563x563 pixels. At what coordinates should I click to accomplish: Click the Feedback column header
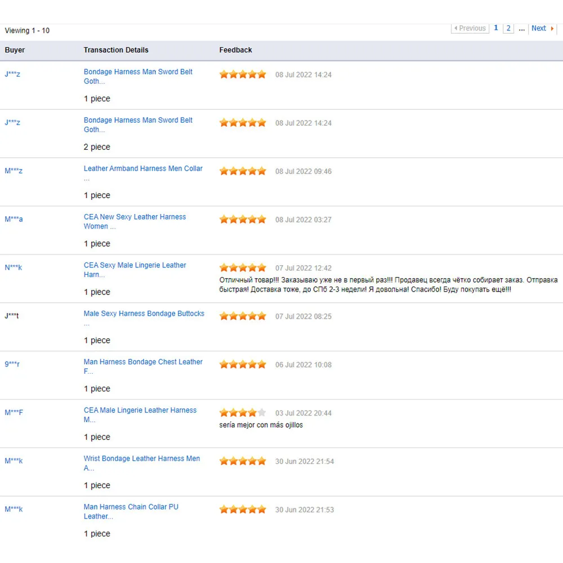235,50
